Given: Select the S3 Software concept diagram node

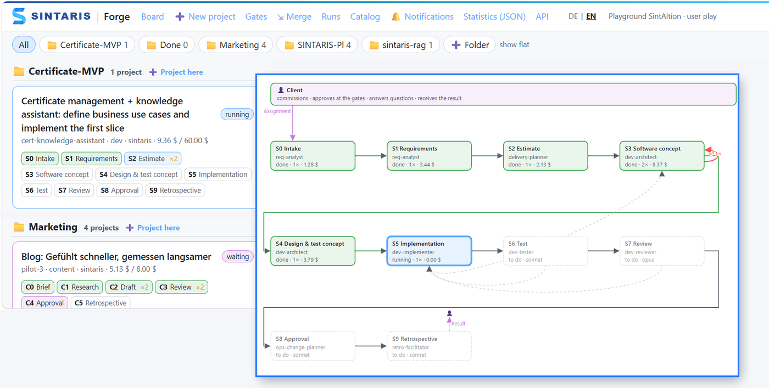Looking at the screenshot, I should pyautogui.click(x=662, y=156).
